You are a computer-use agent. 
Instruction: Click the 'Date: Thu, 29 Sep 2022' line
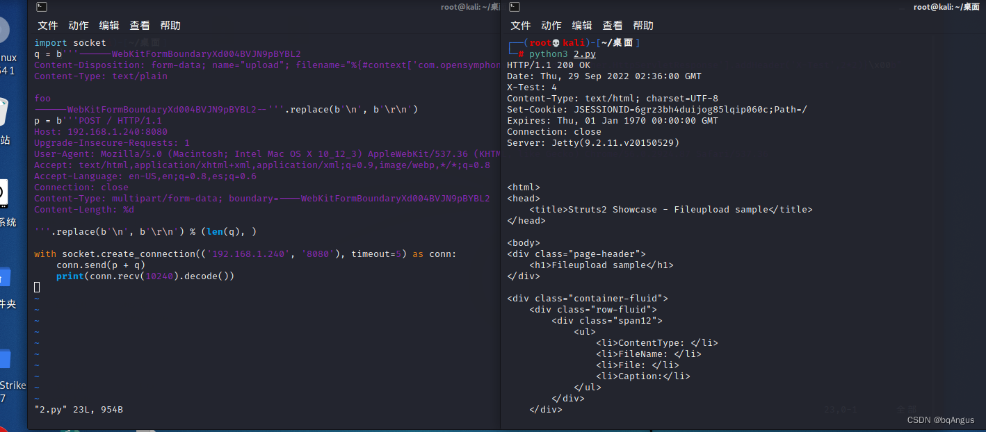pos(604,76)
